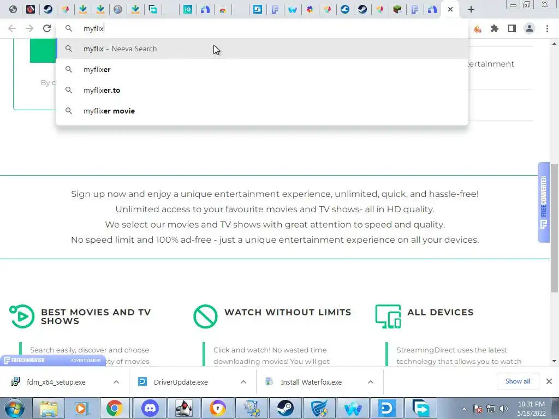This screenshot has width=559, height=419.
Task: Open the network tray icon
Action: click(x=491, y=409)
